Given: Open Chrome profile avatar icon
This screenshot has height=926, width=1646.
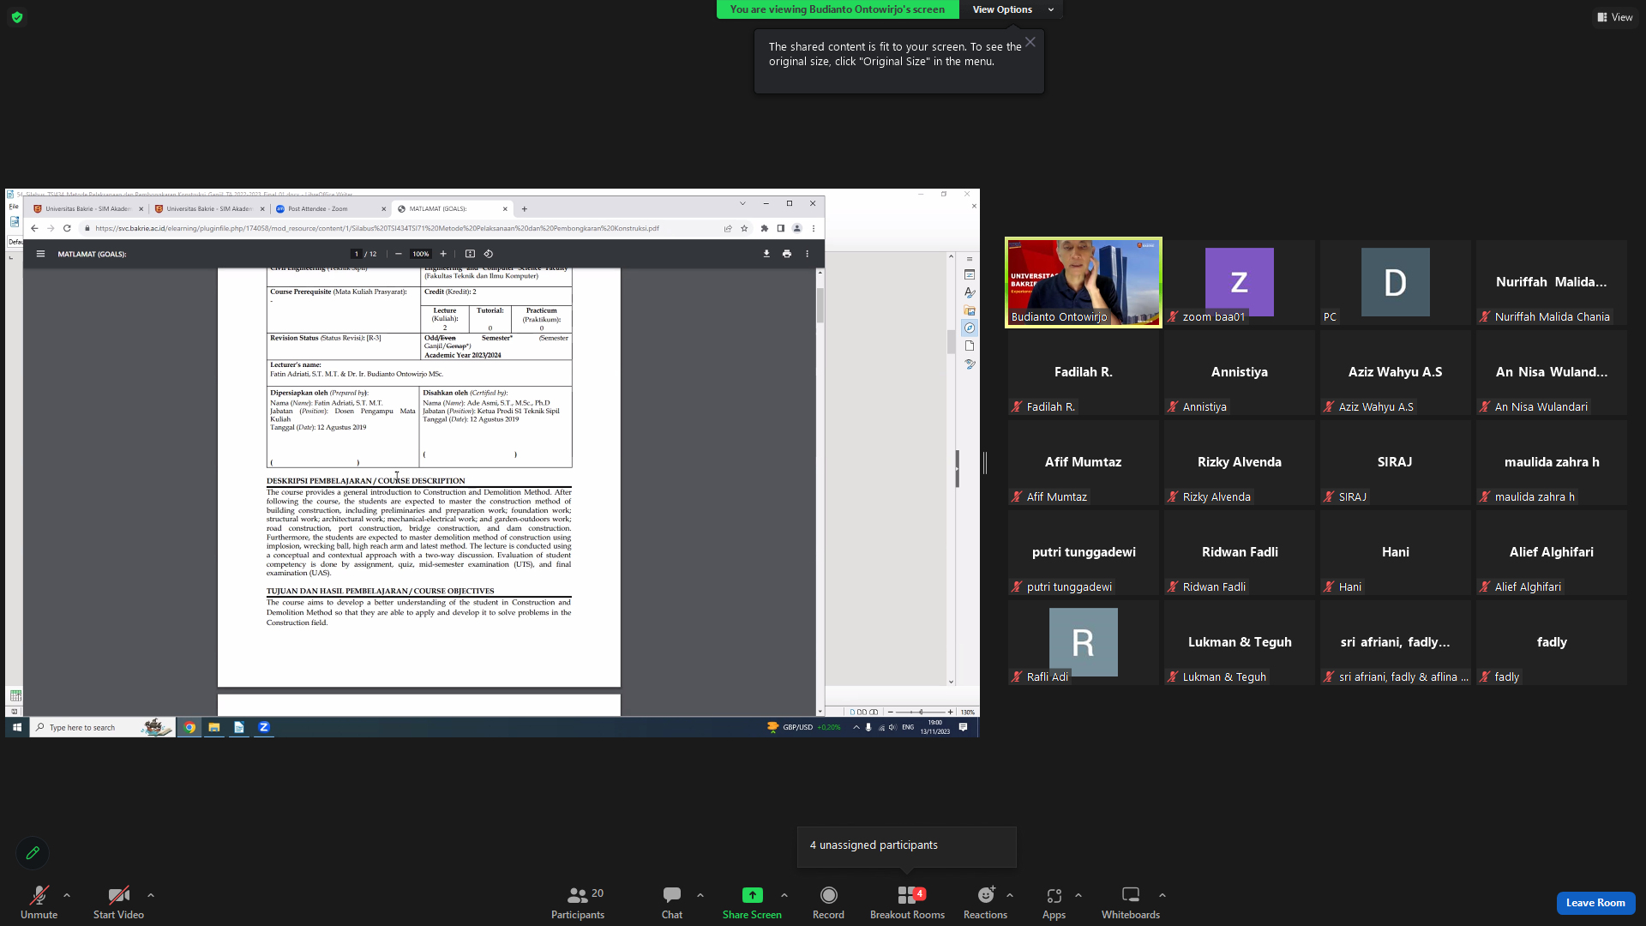Looking at the screenshot, I should (x=797, y=228).
